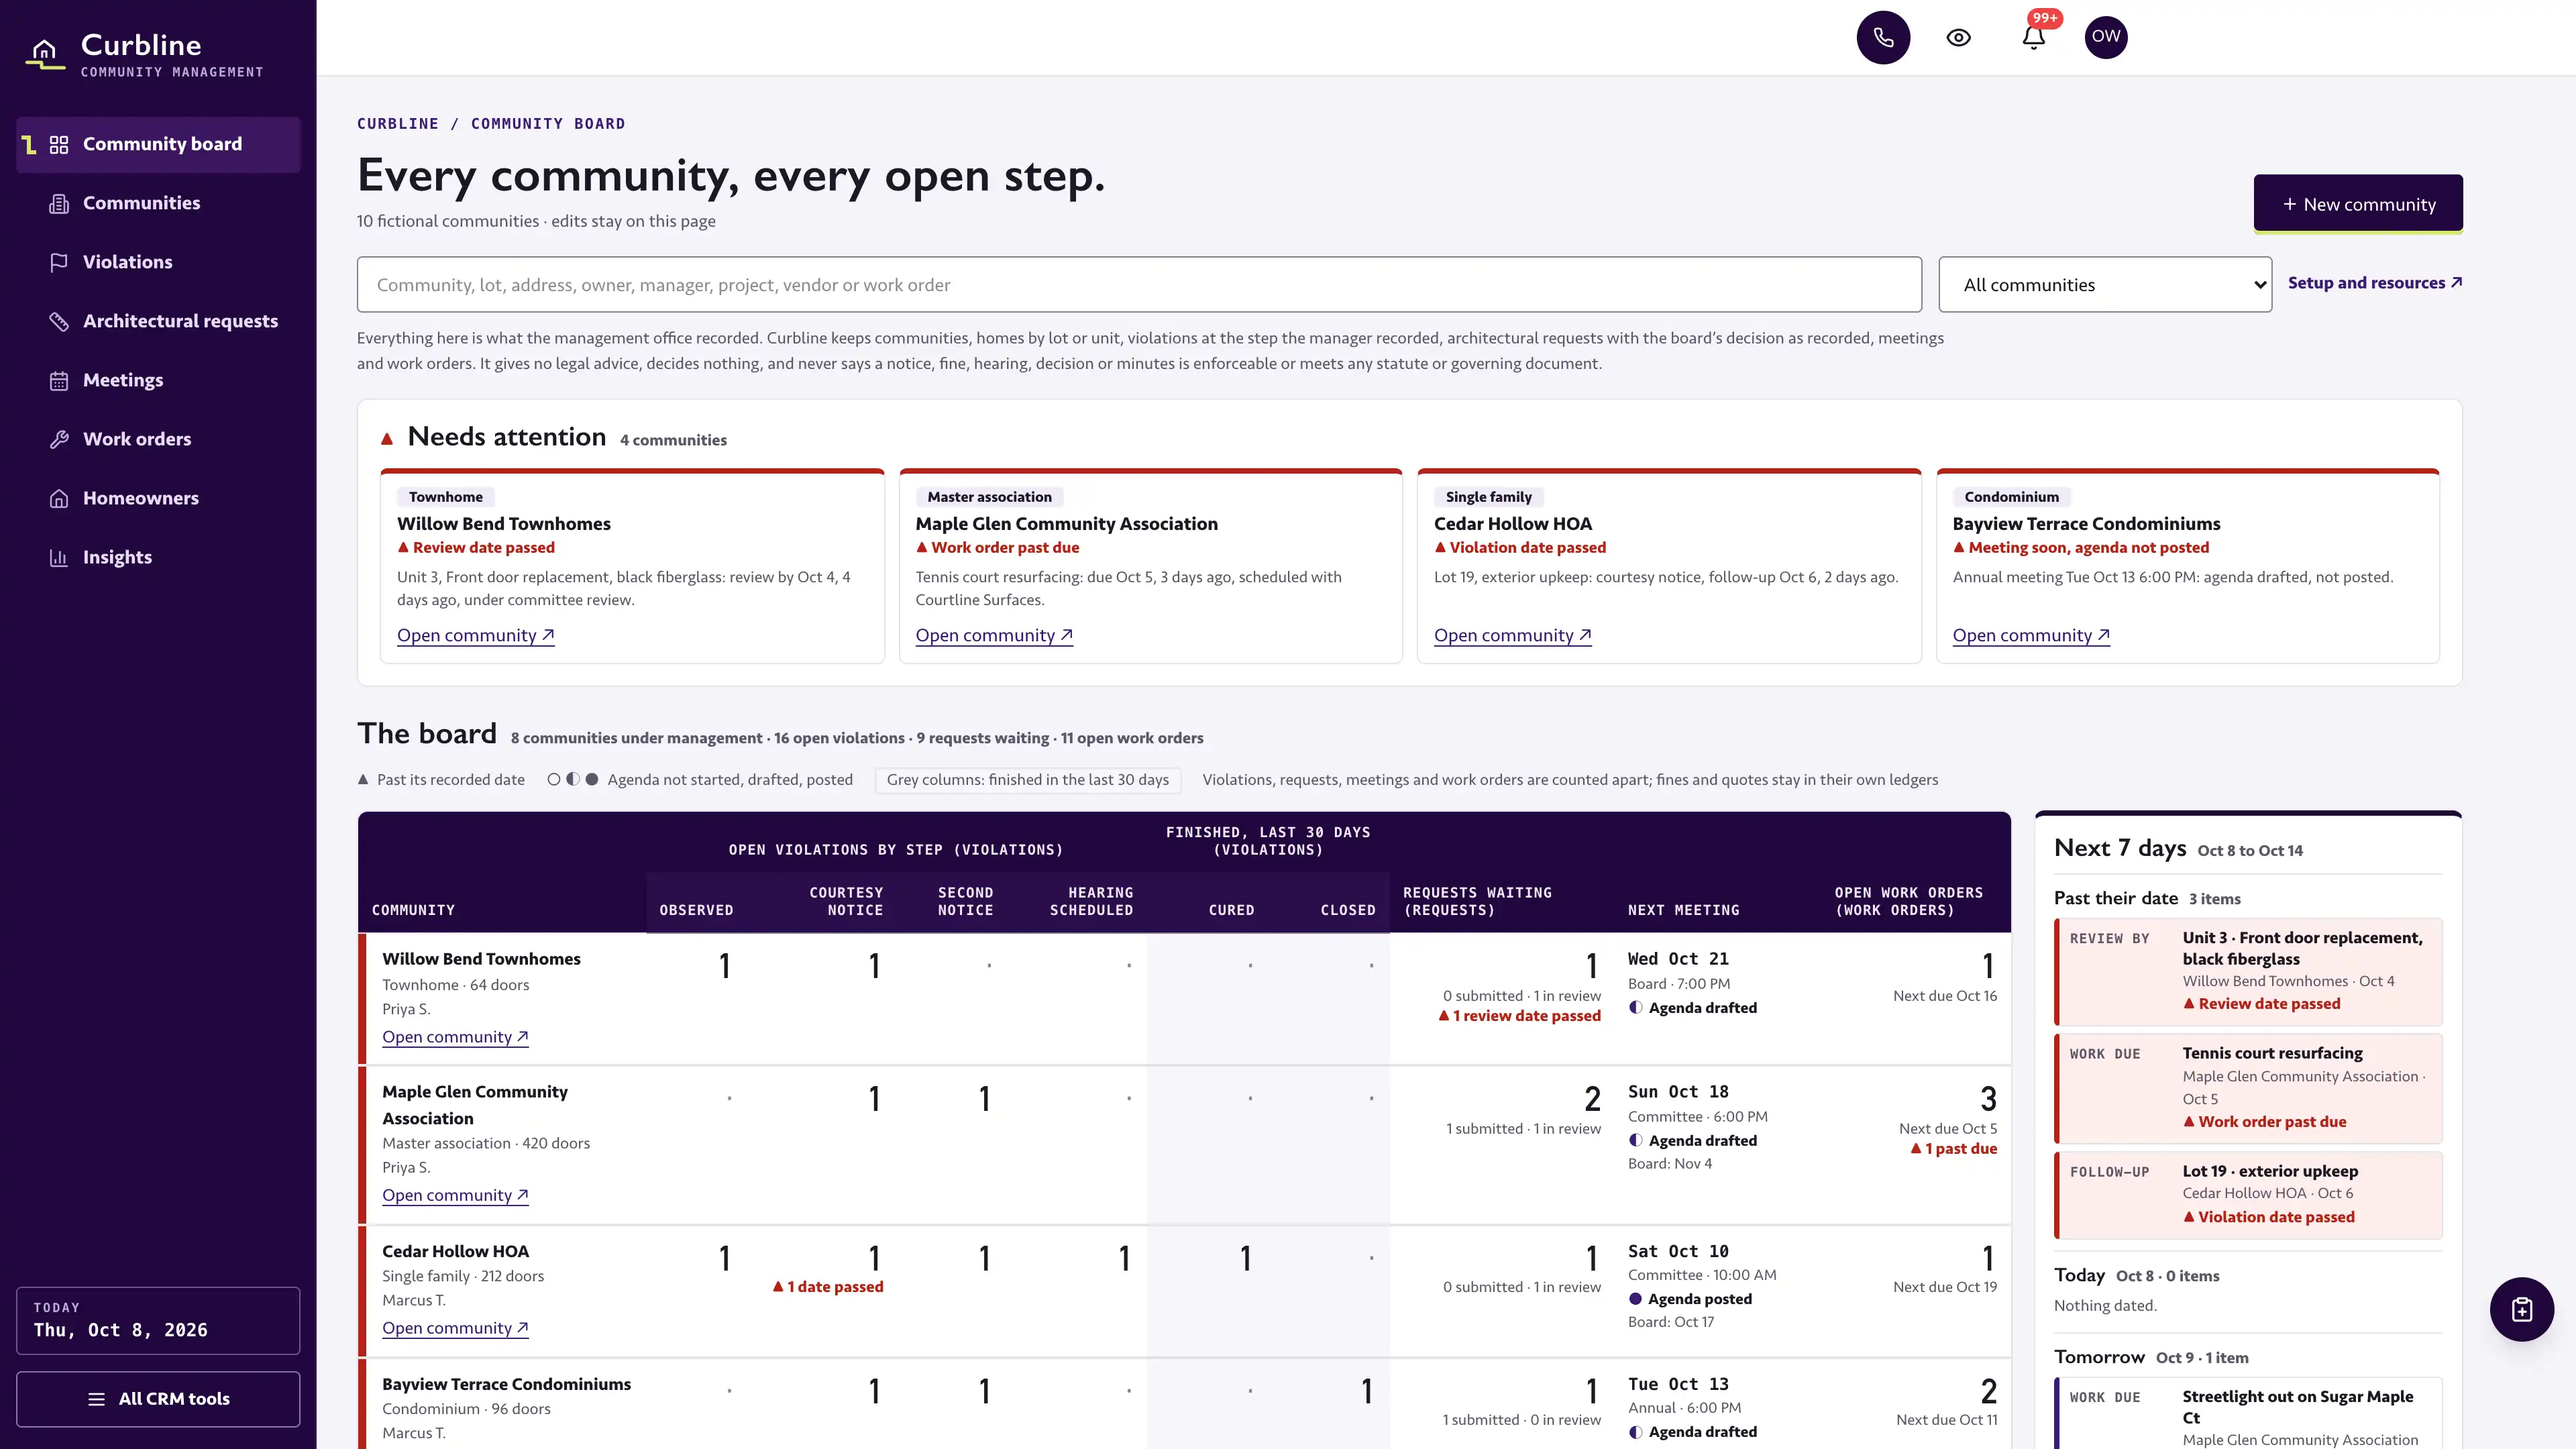Click the + New community button
This screenshot has height=1449, width=2576.
pyautogui.click(x=2358, y=204)
